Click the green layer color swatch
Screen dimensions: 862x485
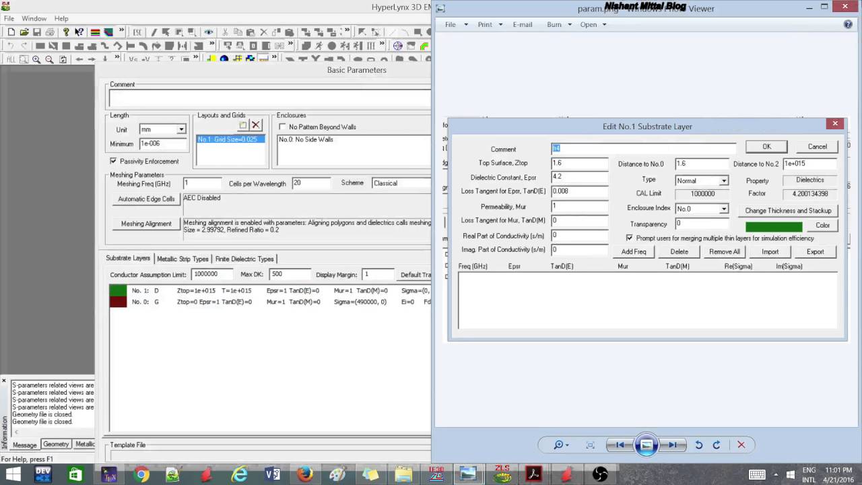pos(773,226)
